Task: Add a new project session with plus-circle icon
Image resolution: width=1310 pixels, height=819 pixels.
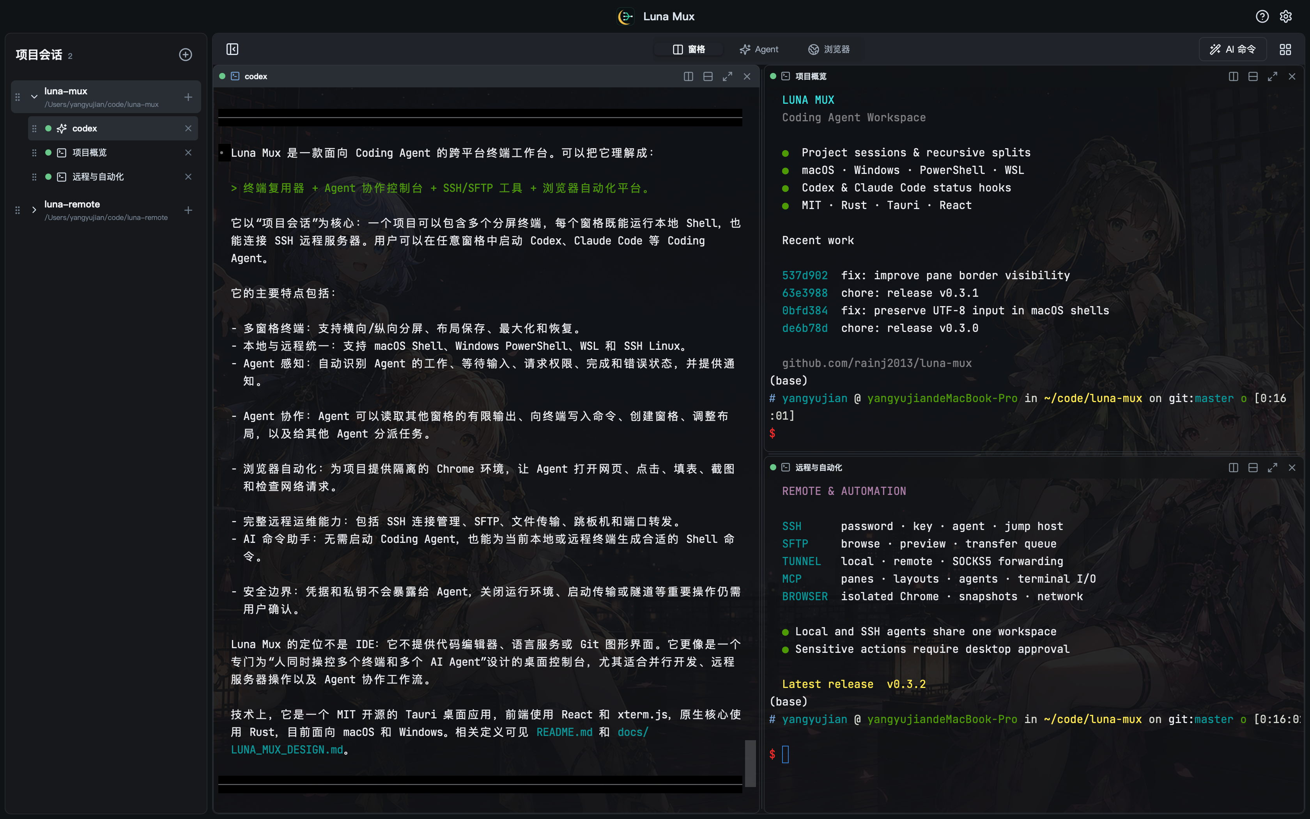Action: (x=186, y=55)
